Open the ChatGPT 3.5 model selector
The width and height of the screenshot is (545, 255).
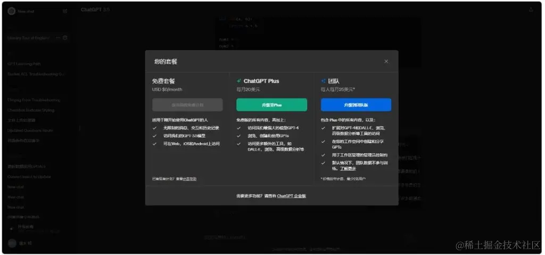pos(95,10)
